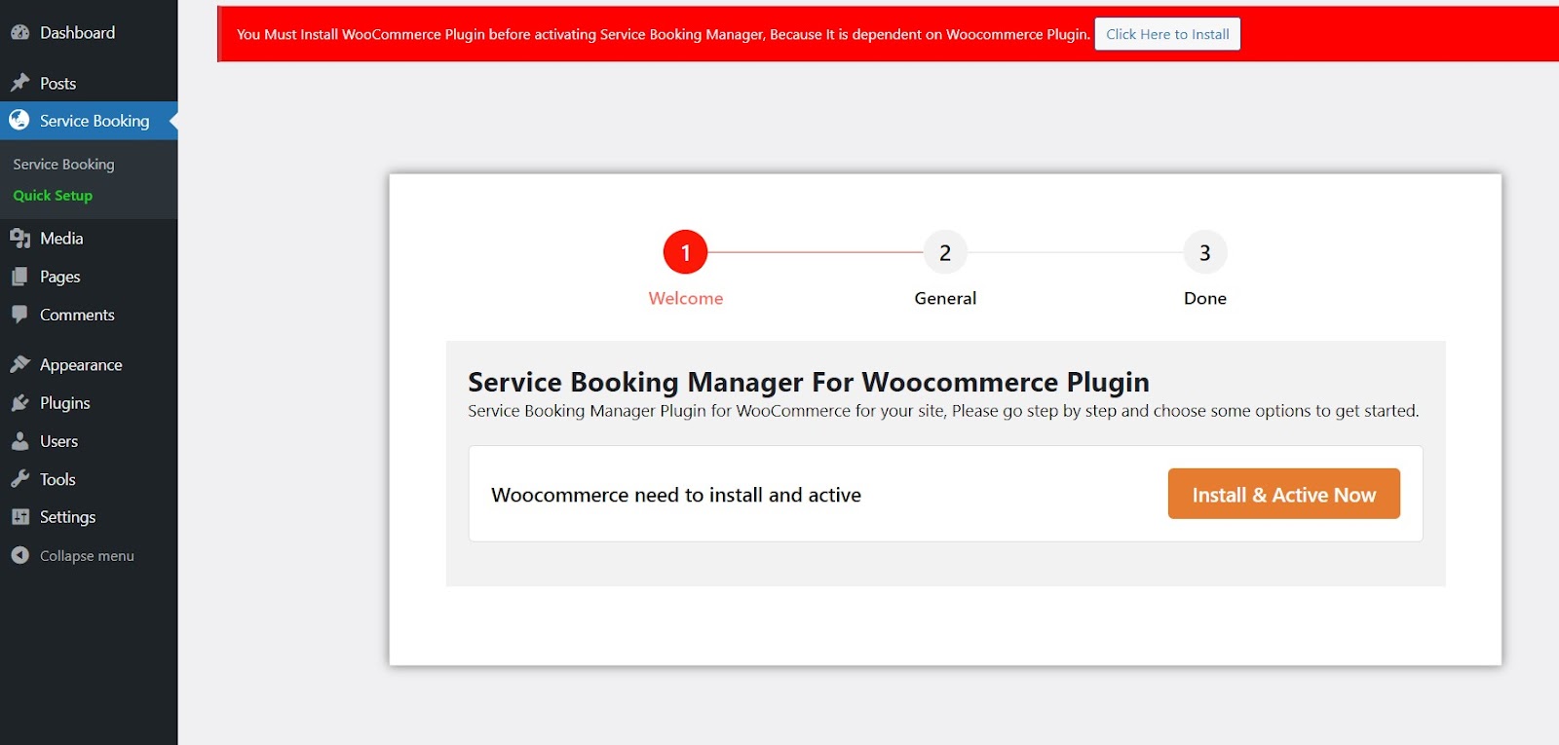The image size is (1559, 745).
Task: Click the Media library icon
Action: [x=20, y=238]
